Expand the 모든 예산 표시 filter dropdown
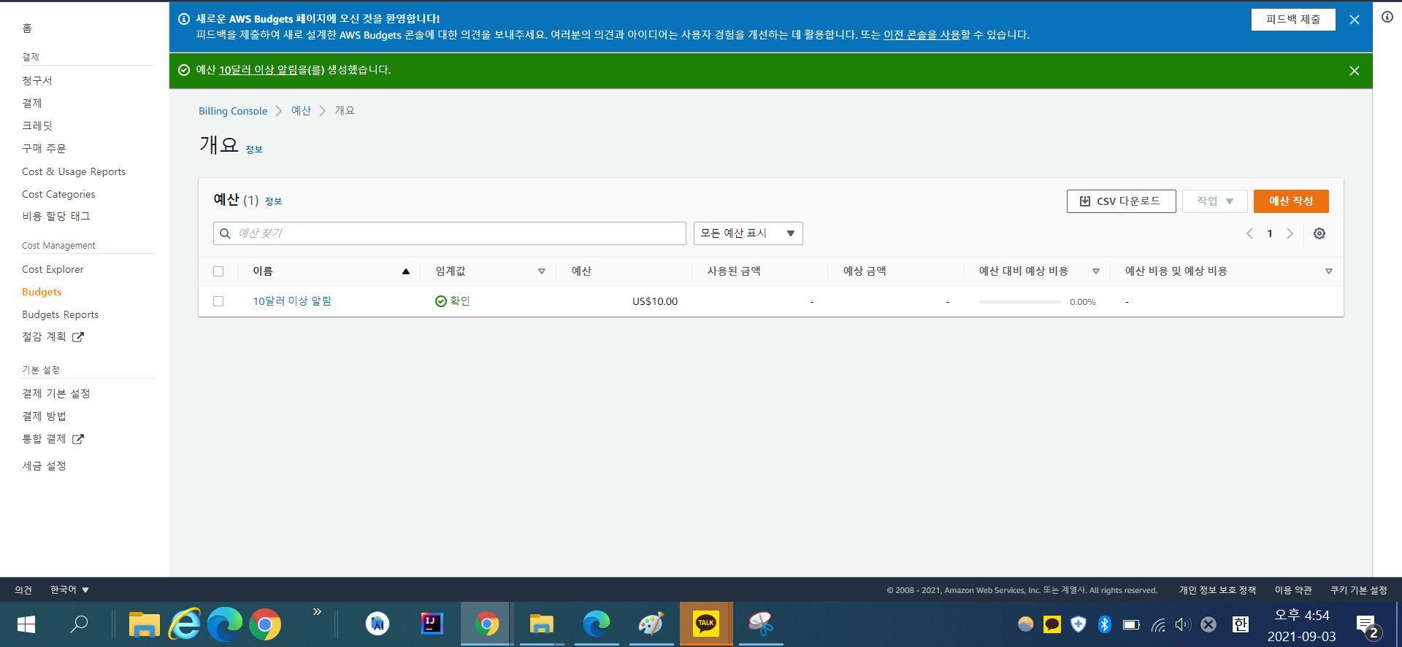Screen dimensions: 1402x647 [748, 233]
